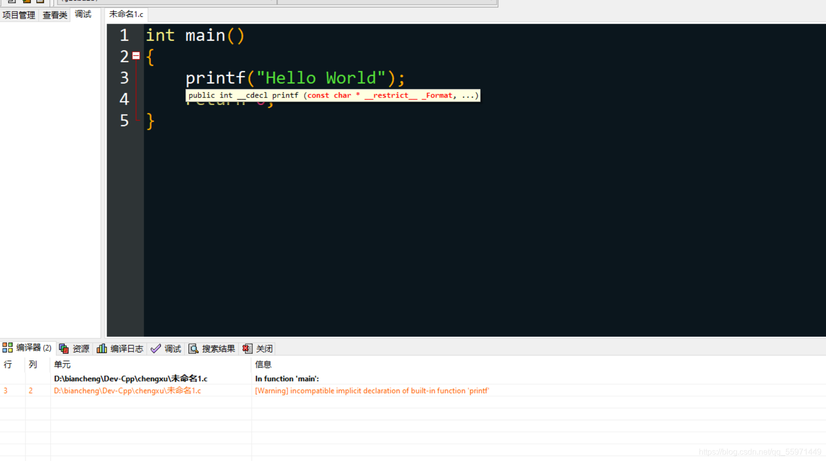The height and width of the screenshot is (461, 826).
Task: Click the 'printf' call on line 3
Action: pyautogui.click(x=215, y=78)
